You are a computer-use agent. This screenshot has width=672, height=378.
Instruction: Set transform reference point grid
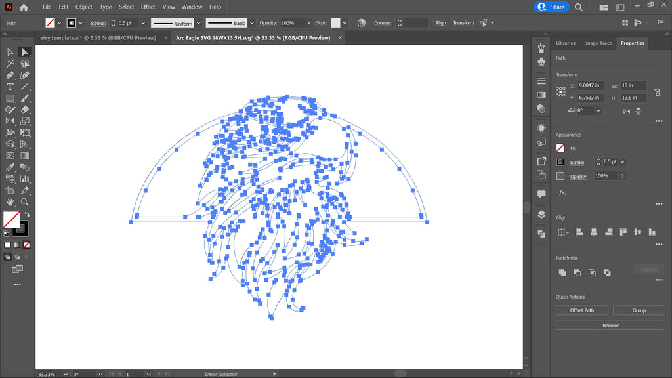coord(560,92)
